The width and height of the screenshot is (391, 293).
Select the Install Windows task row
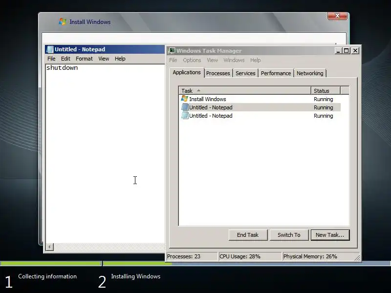261,99
